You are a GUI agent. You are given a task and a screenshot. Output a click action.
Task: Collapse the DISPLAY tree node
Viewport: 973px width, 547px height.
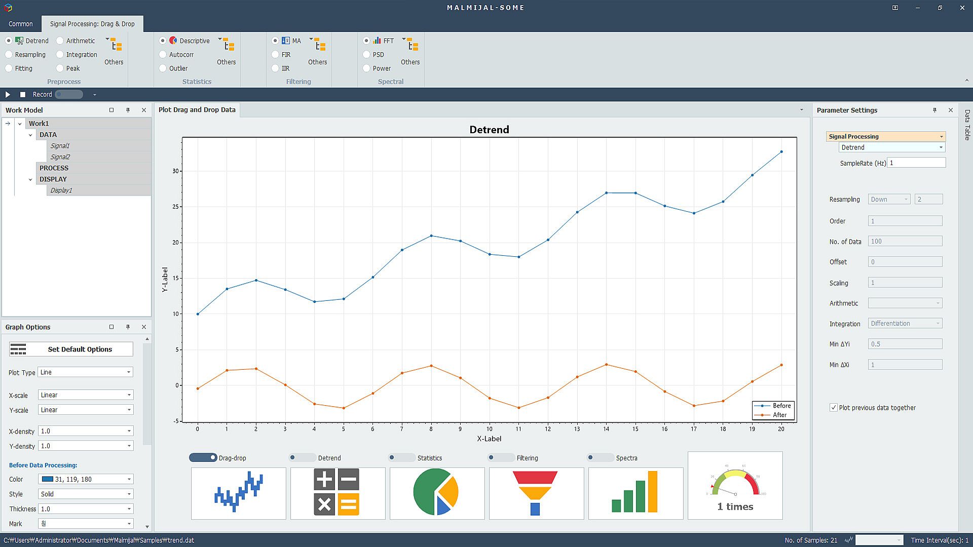pyautogui.click(x=30, y=179)
